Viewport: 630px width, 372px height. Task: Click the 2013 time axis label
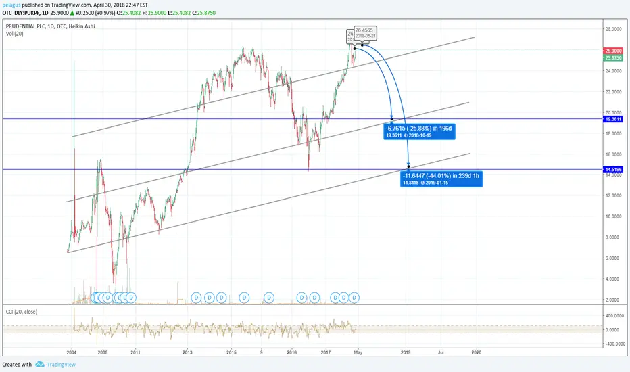coord(187,352)
